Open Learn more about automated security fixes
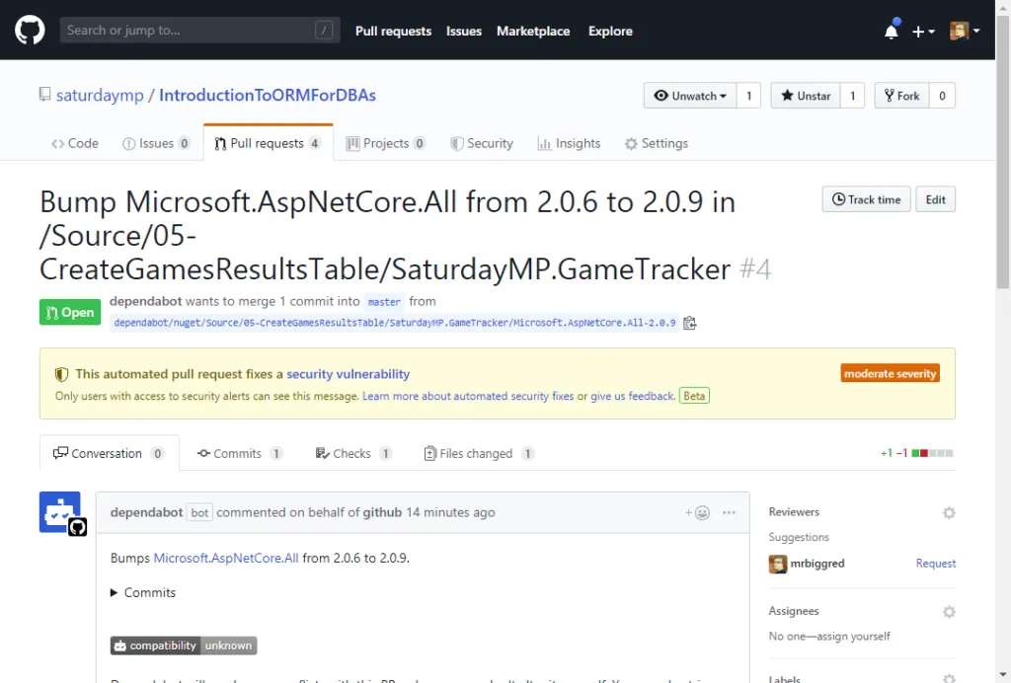 coord(468,396)
